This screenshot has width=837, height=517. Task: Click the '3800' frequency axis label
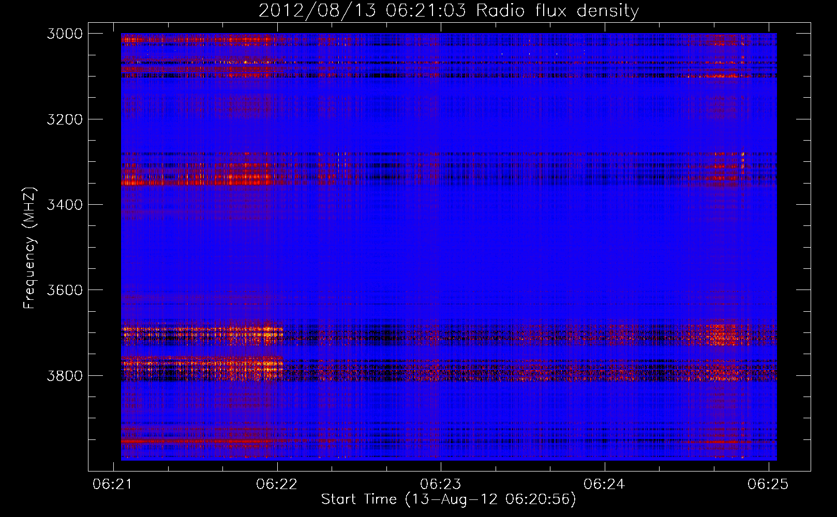coord(65,375)
